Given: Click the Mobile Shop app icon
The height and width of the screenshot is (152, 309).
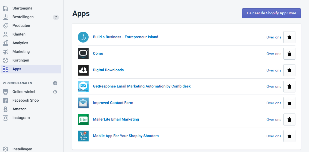Looking at the screenshot, I should pos(83,136).
